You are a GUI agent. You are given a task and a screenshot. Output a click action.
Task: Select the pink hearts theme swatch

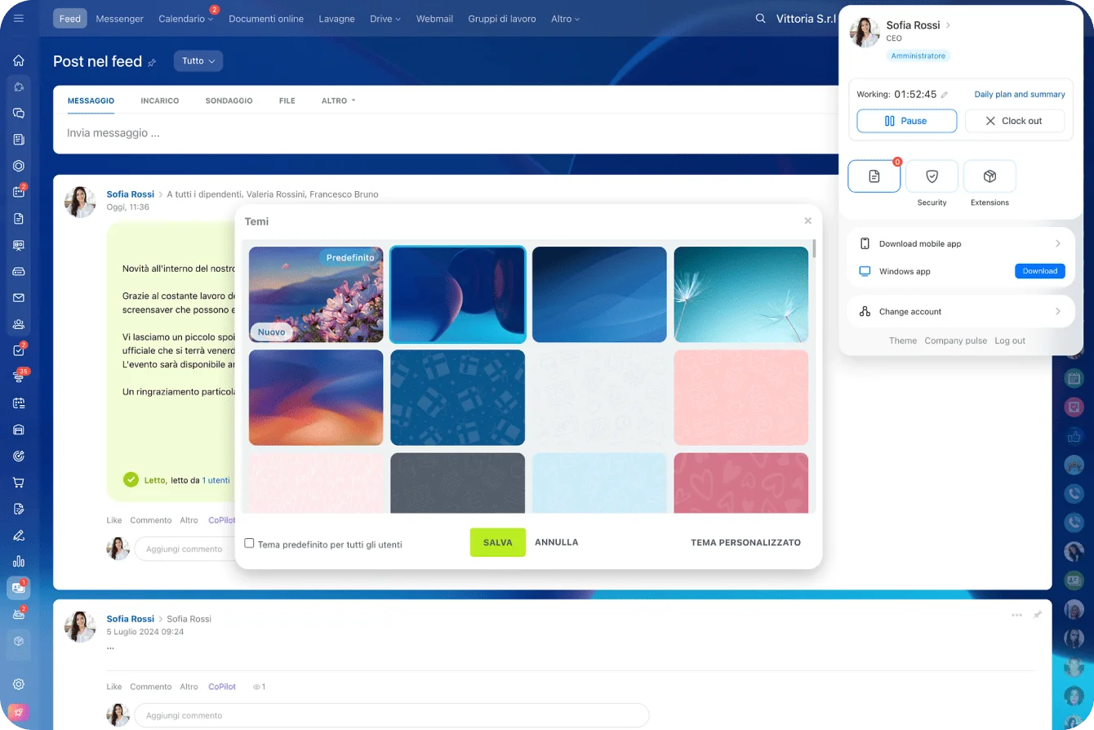(x=740, y=483)
